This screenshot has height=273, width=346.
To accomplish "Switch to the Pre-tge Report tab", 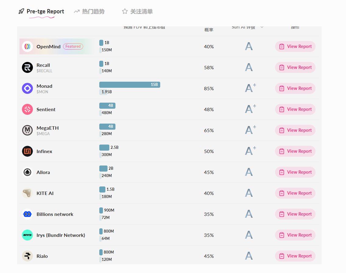I will 41,12.
